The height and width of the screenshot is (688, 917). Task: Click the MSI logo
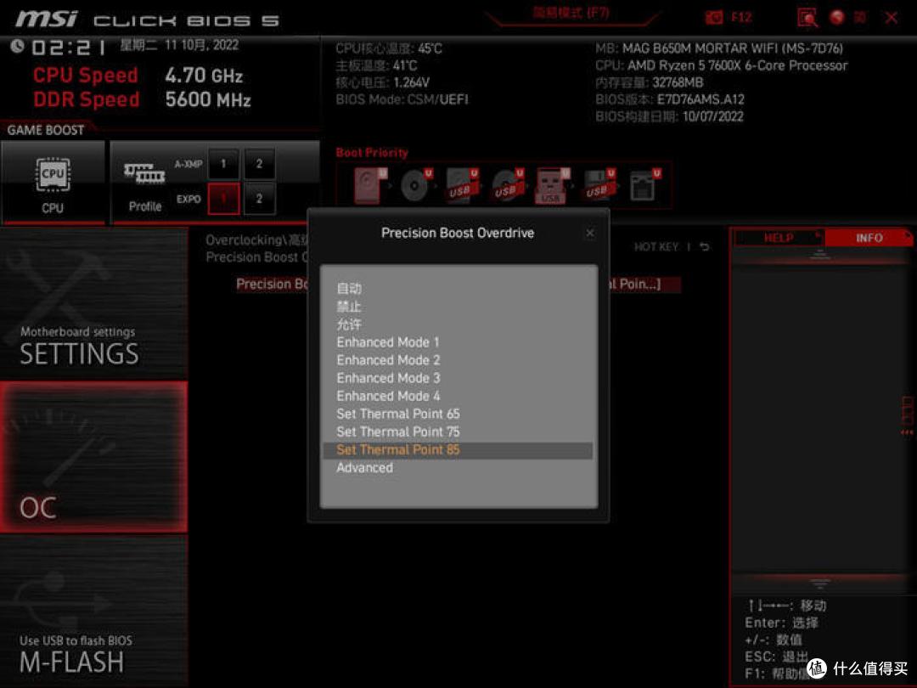pos(46,19)
